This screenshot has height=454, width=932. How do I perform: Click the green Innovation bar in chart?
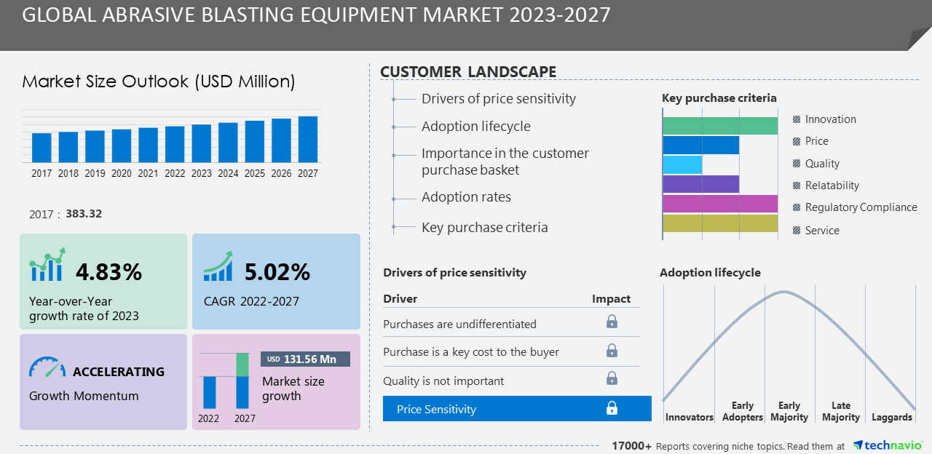[x=719, y=125]
